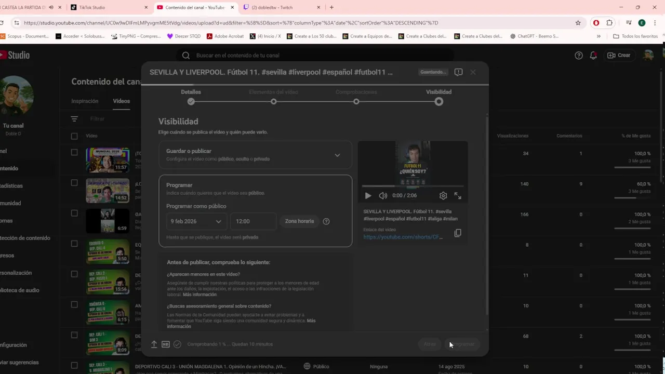665x374 pixels.
Task: Bookmark this page with the star icon
Action: (x=578, y=23)
